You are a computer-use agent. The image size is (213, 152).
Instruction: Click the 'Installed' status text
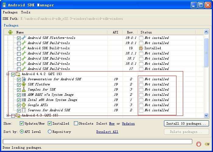pos(152,48)
